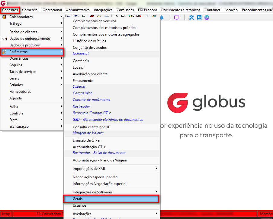Open the Locação menu
This screenshot has width=273, height=219.
(x=231, y=10)
